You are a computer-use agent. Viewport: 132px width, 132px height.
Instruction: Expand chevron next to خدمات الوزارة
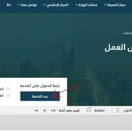(x=76, y=5)
